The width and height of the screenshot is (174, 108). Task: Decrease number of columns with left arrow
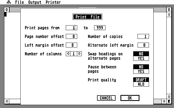(x=68, y=54)
